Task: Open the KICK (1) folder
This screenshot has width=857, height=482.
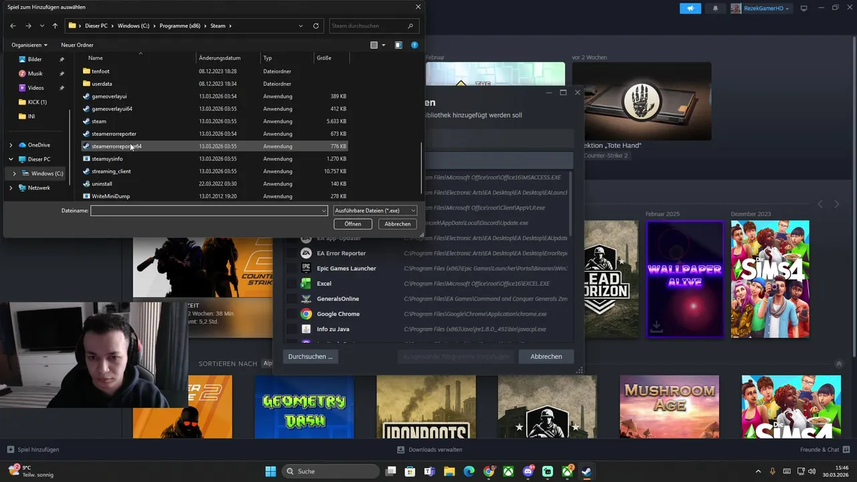Action: pos(37,102)
